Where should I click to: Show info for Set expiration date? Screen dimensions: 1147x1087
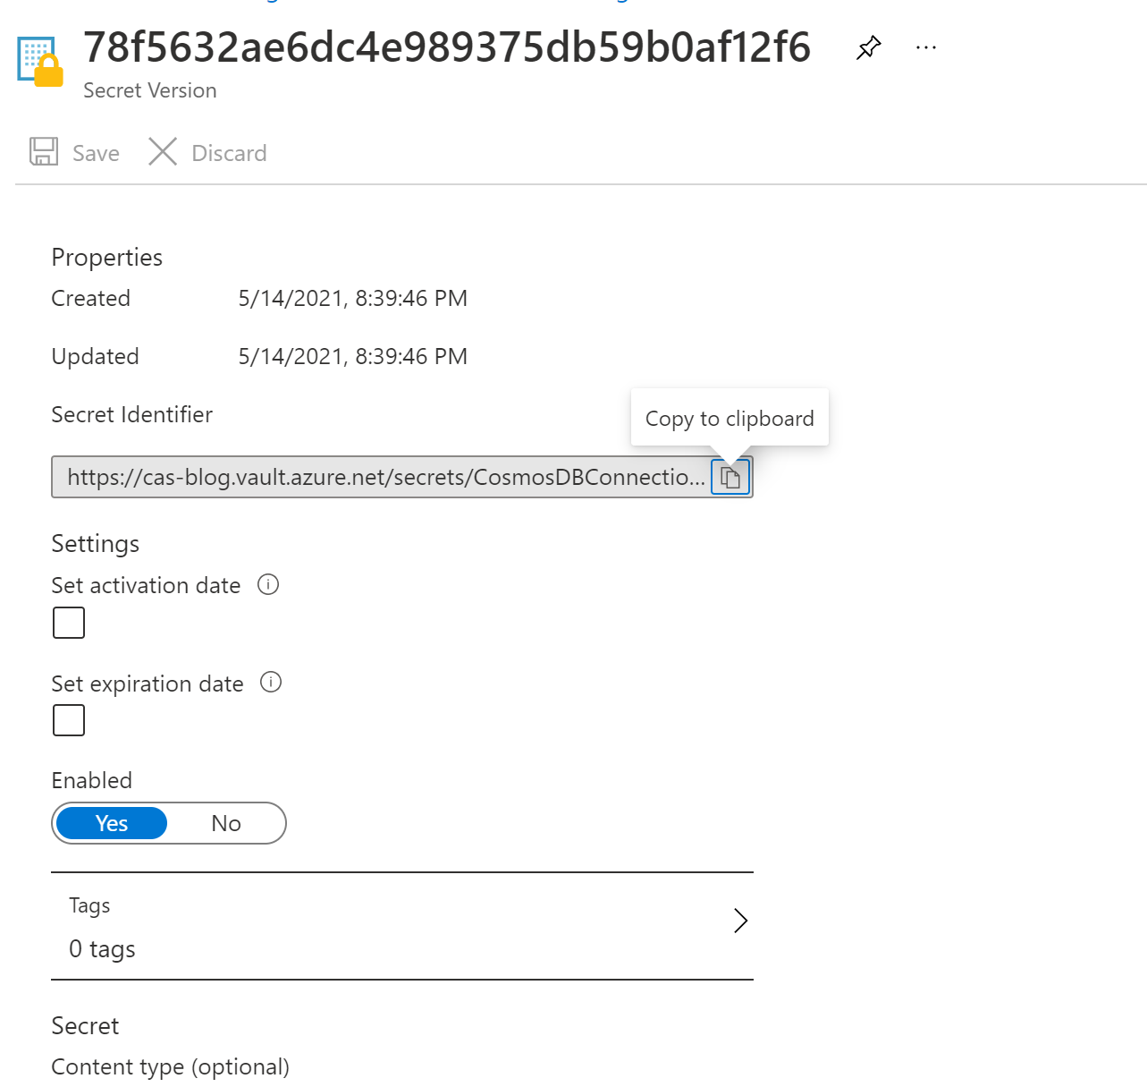[x=271, y=682]
